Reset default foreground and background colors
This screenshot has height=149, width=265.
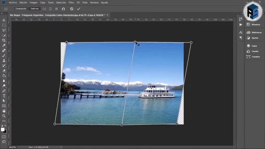[2, 126]
